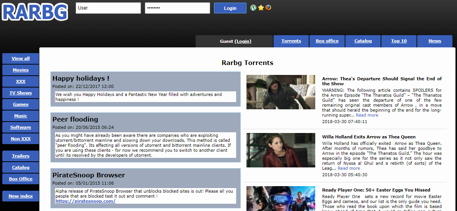This screenshot has width=457, height=211.
Task: Open Games category
Action: click(20, 104)
